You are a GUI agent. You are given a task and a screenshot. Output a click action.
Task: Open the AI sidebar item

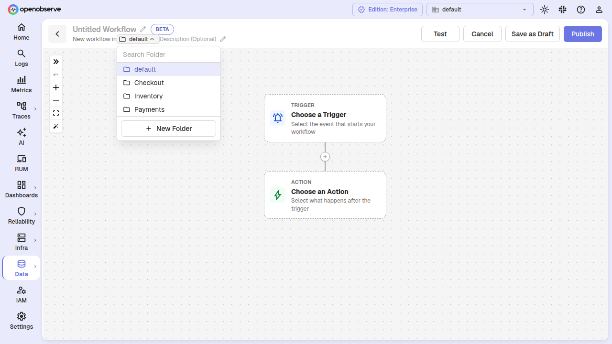21,137
